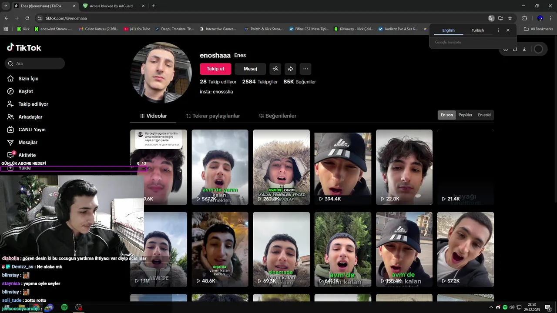Image resolution: width=557 pixels, height=313 pixels.
Task: Open the 2584 Takipçiler list
Action: [x=260, y=82]
